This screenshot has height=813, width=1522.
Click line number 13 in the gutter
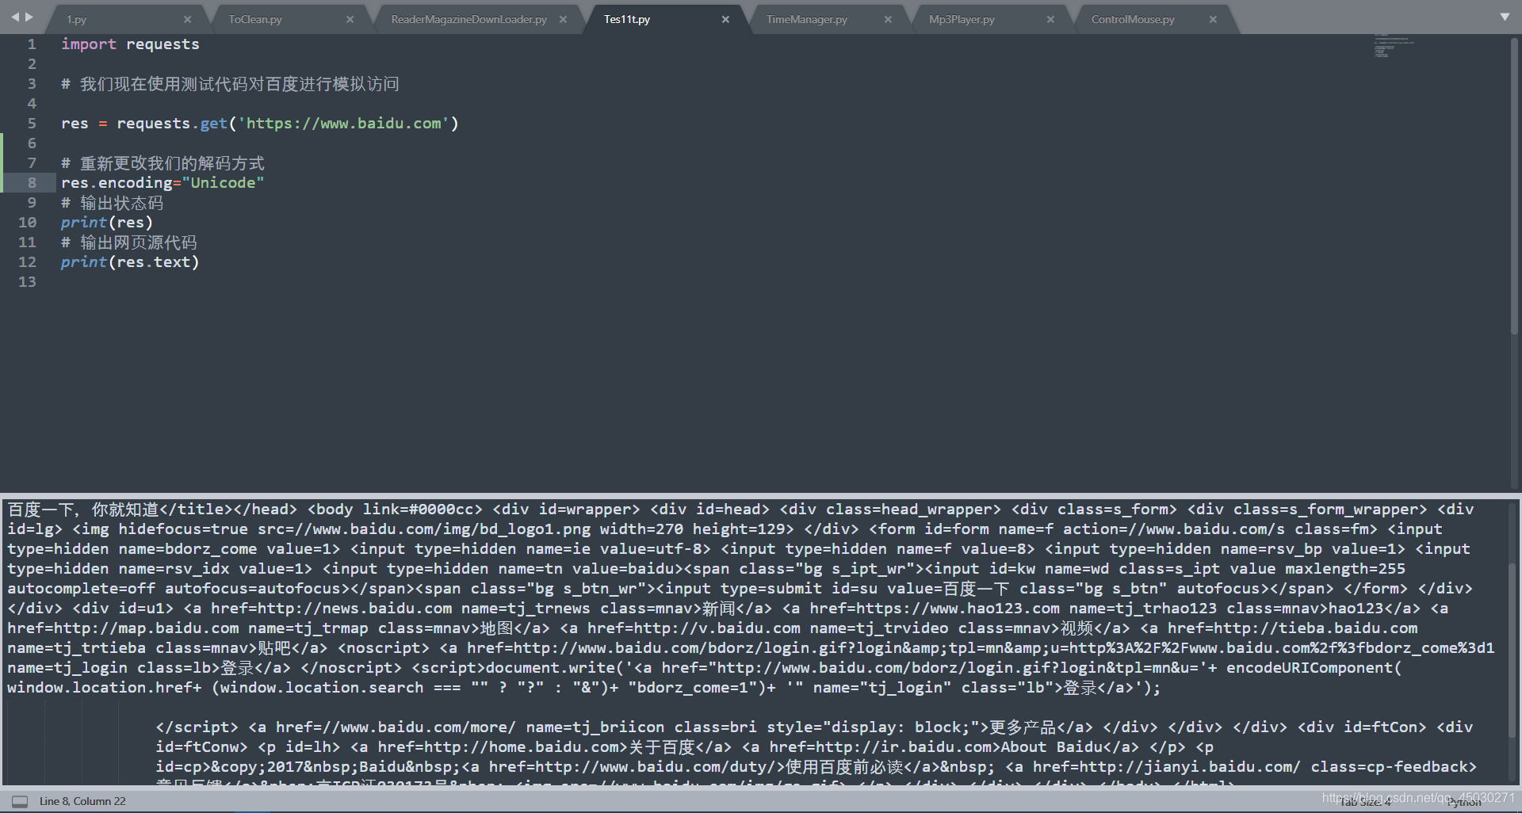(27, 282)
